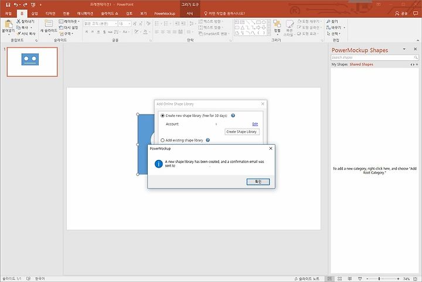Click the Tell Me search box
Screen dimensions: 422x282
pyautogui.click(x=224, y=13)
